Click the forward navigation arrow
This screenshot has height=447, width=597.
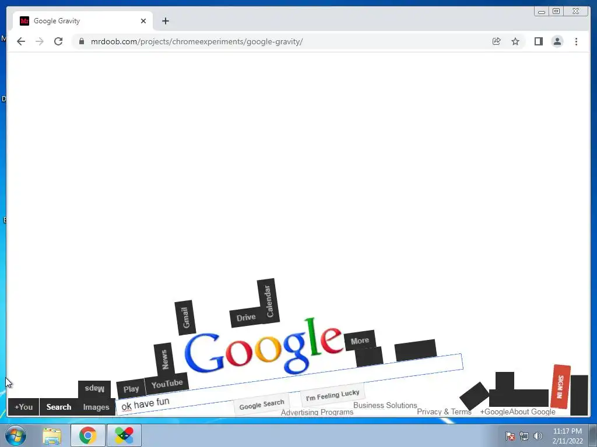click(x=40, y=41)
